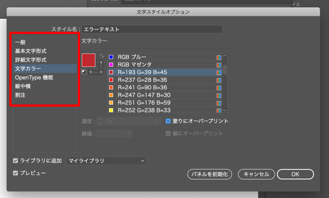Click the RGB mode icon on R=251 G=176 B=59 row
This screenshot has width=329, height=198.
click(x=219, y=103)
